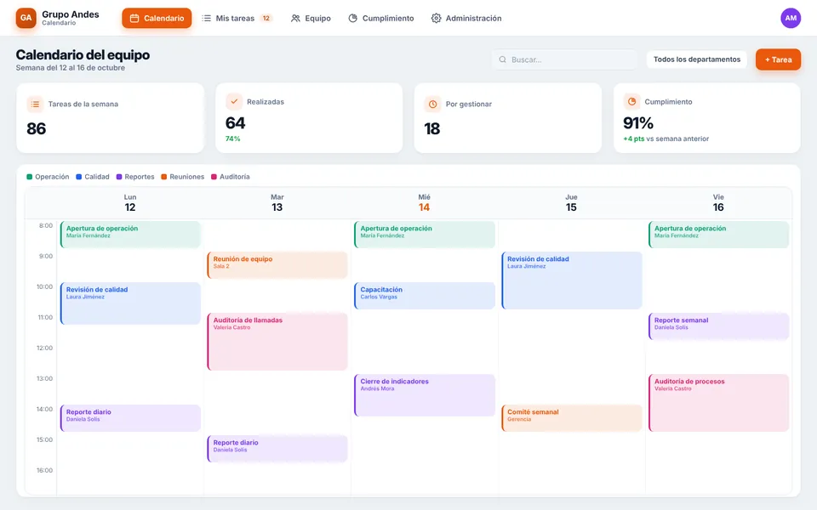Select the Reportes purple color swatch
The width and height of the screenshot is (817, 510).
(119, 177)
